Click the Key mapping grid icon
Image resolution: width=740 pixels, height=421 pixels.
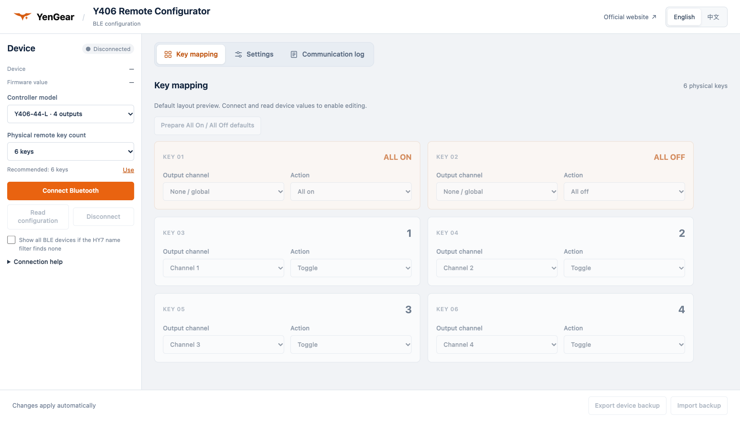[168, 54]
